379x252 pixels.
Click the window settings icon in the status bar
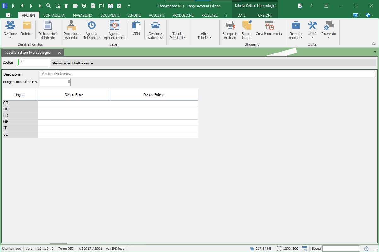(x=305, y=249)
